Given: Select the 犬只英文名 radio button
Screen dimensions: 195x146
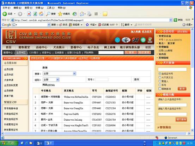Looking at the screenshot, I should (160, 77).
